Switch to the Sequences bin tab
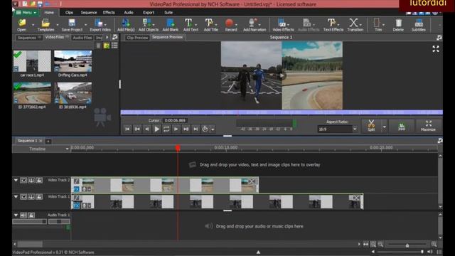This screenshot has width=455, height=256. pyautogui.click(x=28, y=38)
